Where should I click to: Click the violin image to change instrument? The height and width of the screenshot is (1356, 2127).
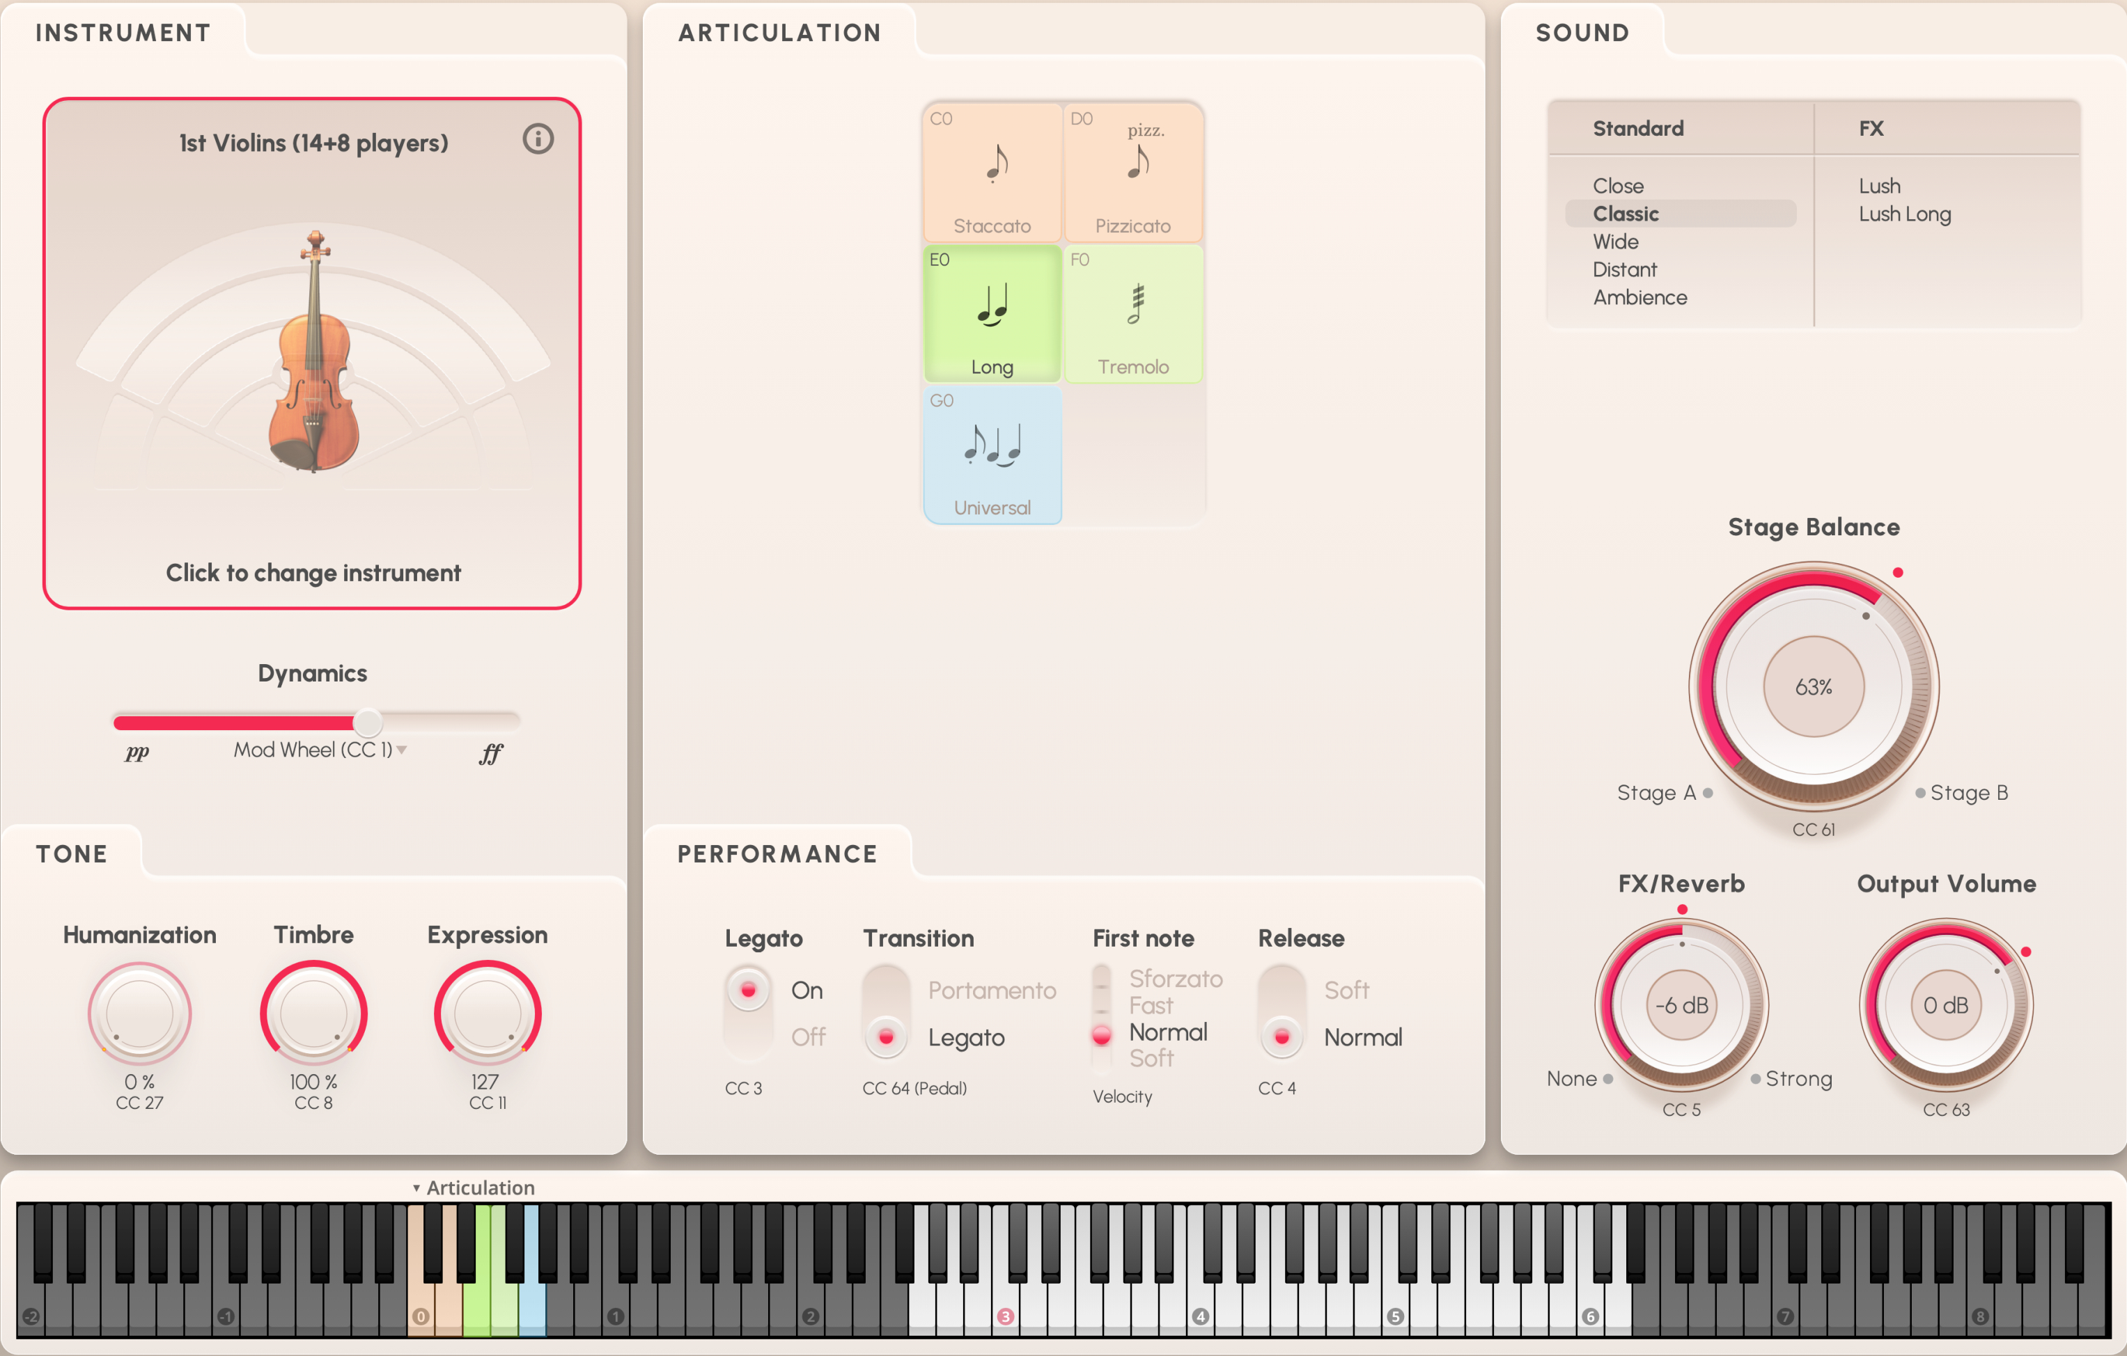pyautogui.click(x=315, y=352)
